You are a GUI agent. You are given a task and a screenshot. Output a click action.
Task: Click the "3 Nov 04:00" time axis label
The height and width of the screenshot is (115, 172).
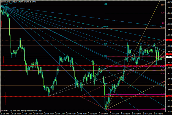pos(104,114)
